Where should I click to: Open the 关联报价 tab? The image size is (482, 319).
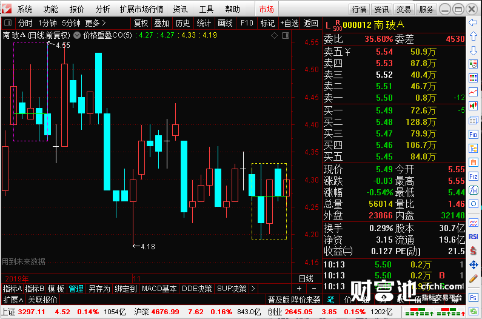pos(42,300)
